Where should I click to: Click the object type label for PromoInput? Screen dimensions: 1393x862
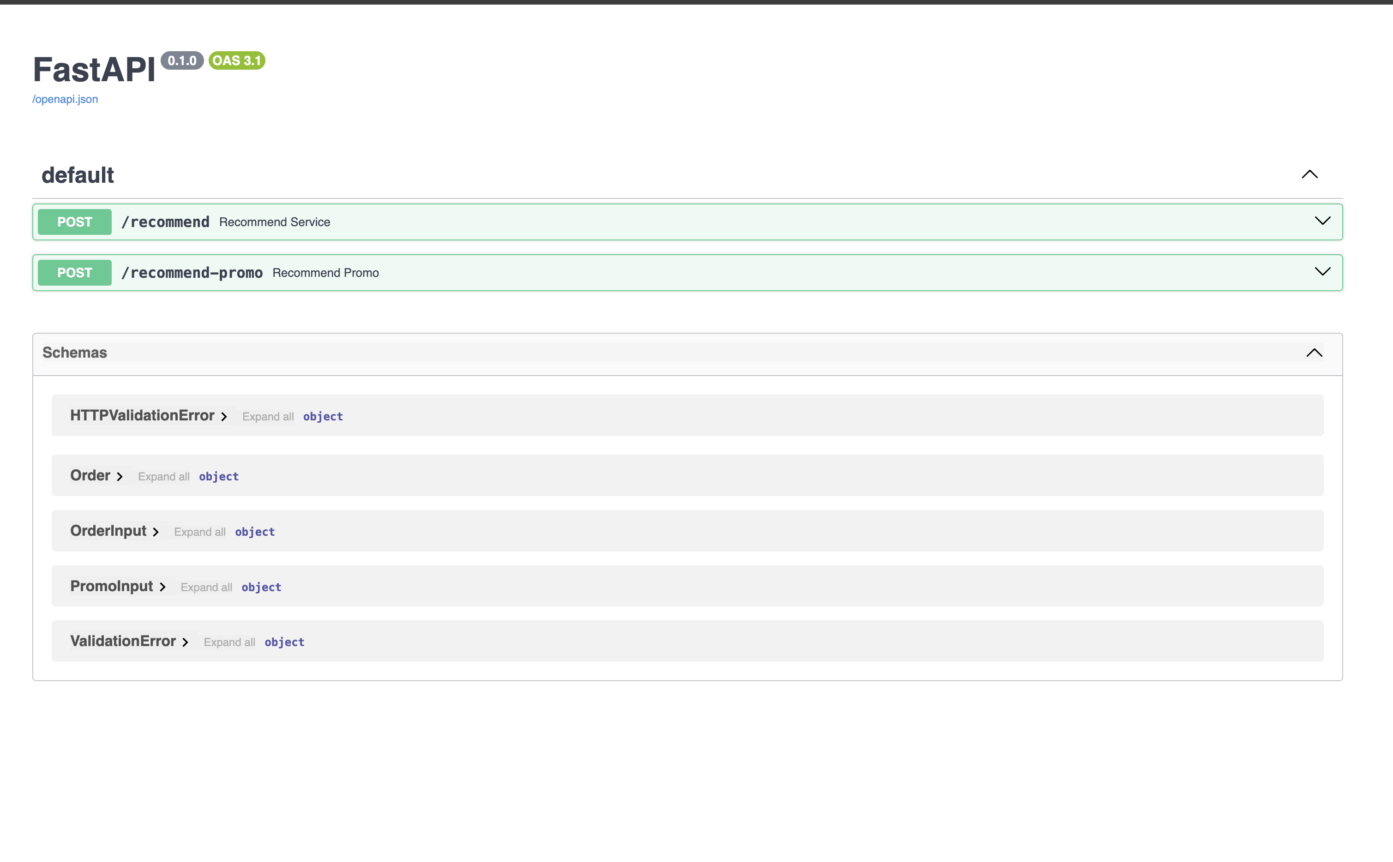click(261, 587)
